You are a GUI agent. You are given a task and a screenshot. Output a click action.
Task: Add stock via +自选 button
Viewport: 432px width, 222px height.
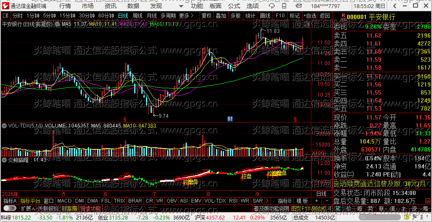[x=310, y=16]
